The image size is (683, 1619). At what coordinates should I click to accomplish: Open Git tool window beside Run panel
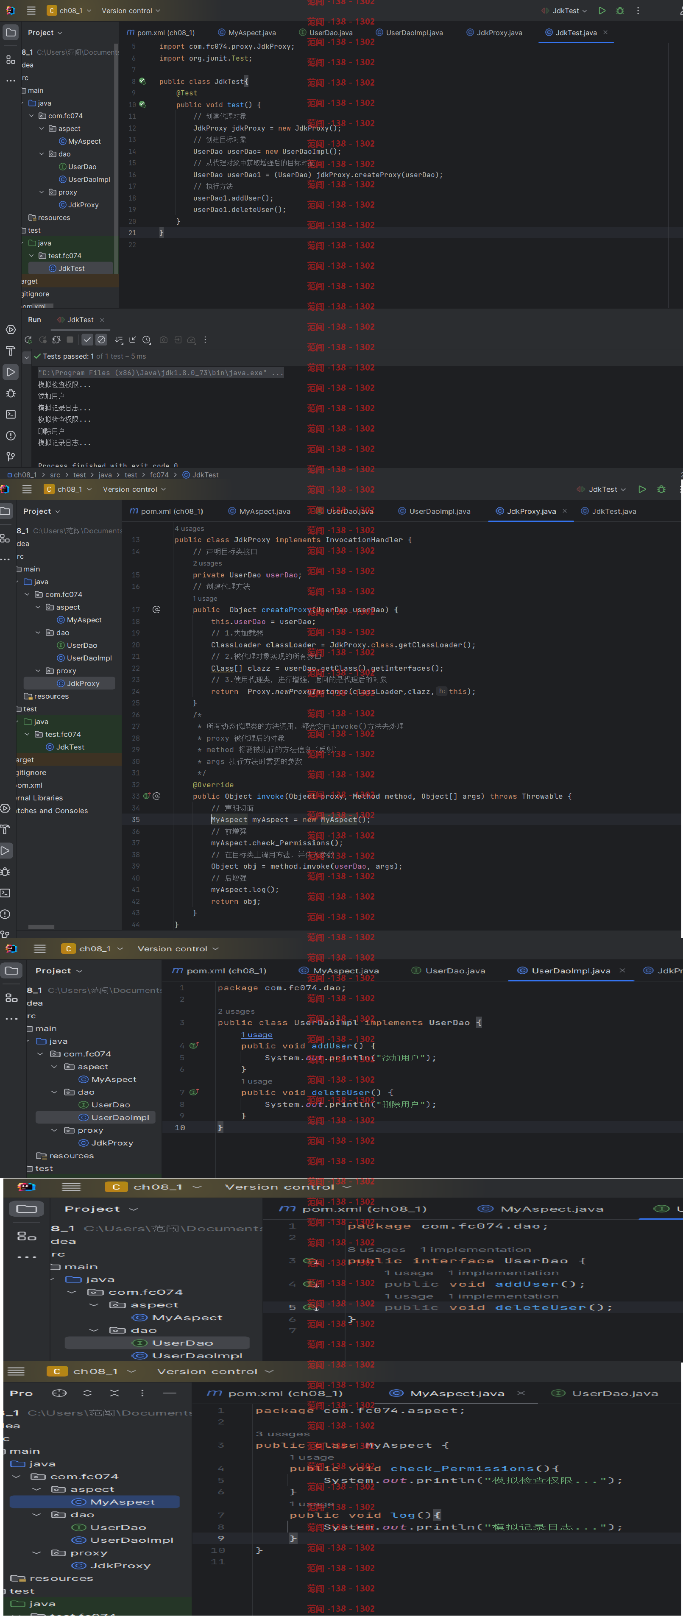click(x=11, y=456)
